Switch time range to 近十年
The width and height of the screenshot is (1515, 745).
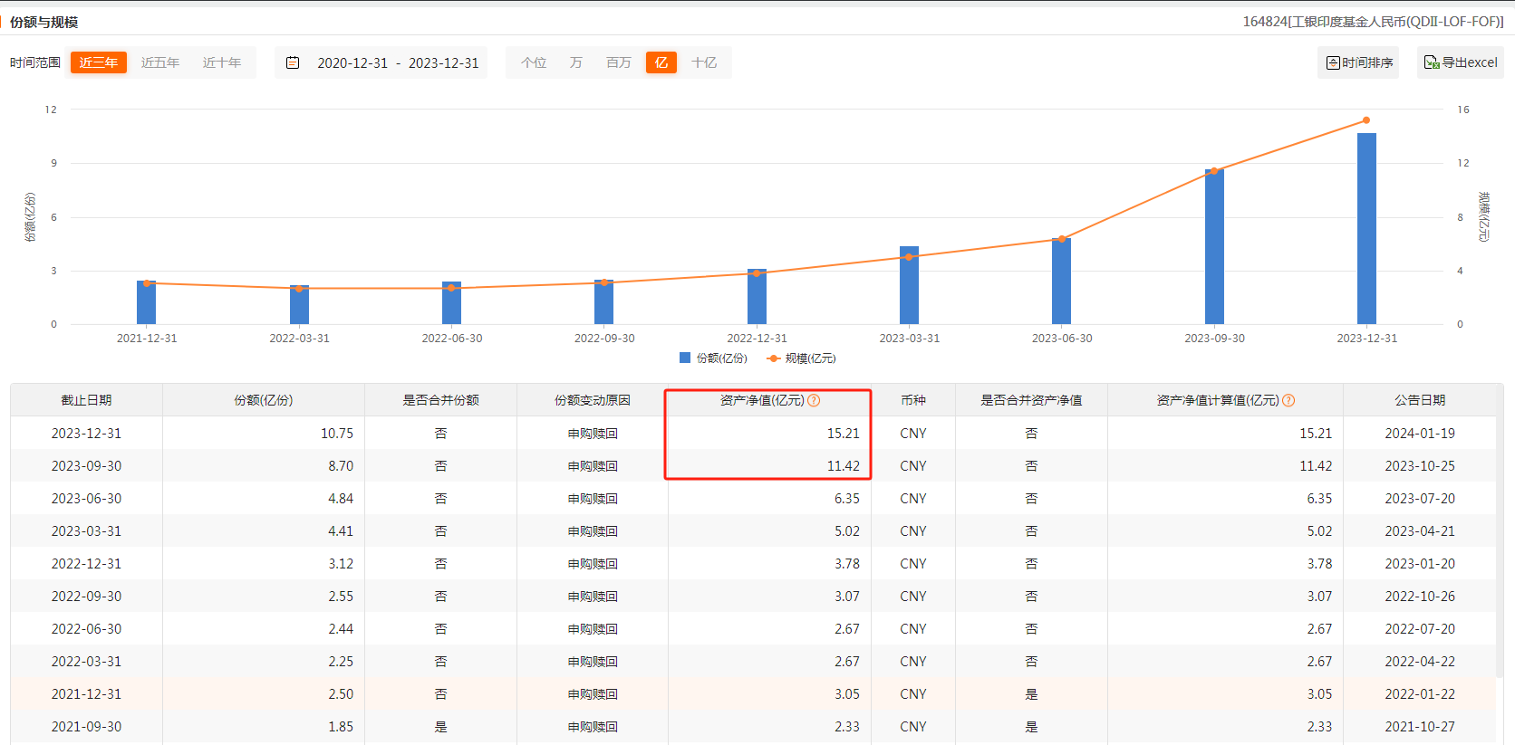[222, 62]
